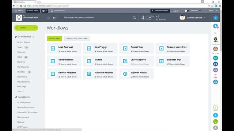Toggle Repeat Task Show in Activity Stream

pyautogui.click(x=132, y=51)
